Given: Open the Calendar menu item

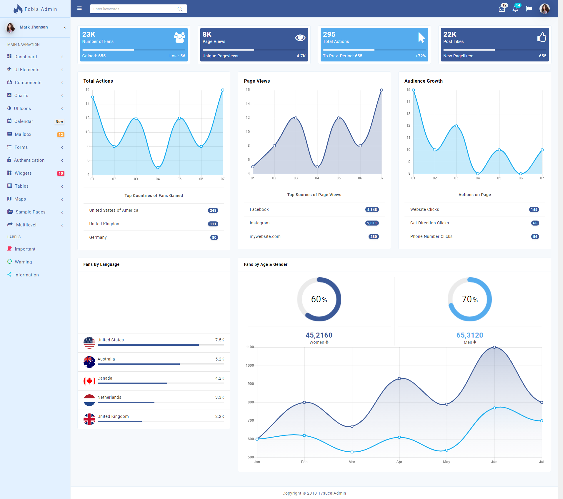Looking at the screenshot, I should [35, 121].
